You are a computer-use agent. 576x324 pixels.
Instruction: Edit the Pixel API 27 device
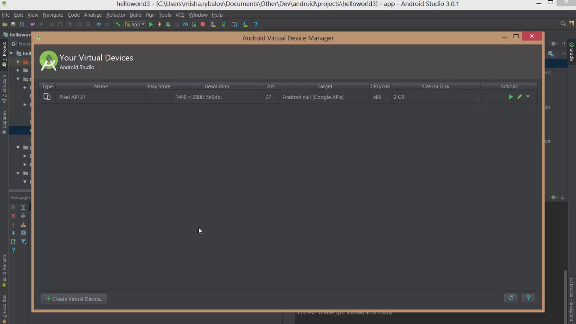pos(519,97)
